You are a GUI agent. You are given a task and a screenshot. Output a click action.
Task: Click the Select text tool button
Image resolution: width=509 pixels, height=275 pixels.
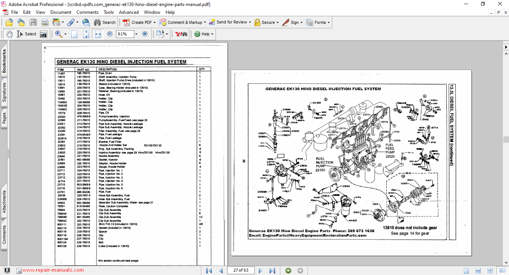click(x=26, y=34)
